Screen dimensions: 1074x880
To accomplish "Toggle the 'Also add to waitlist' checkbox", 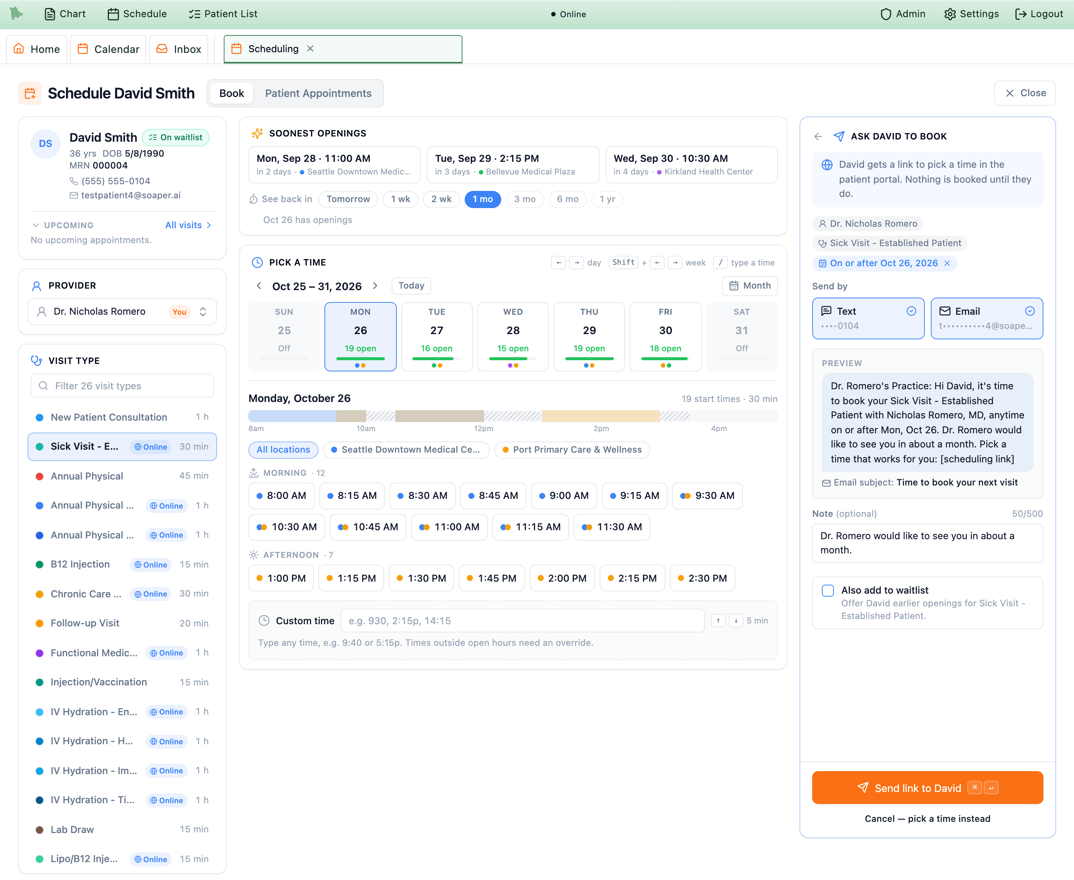I will pos(828,591).
